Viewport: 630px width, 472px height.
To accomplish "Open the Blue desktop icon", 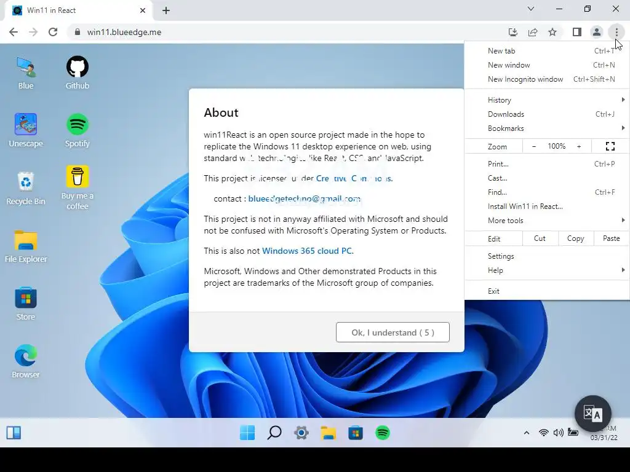I will [26, 73].
